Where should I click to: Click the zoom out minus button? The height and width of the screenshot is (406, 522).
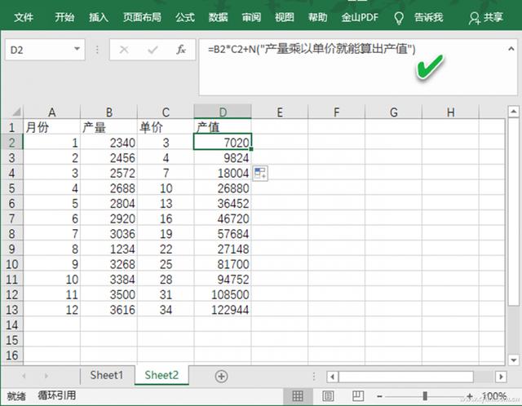pyautogui.click(x=379, y=396)
